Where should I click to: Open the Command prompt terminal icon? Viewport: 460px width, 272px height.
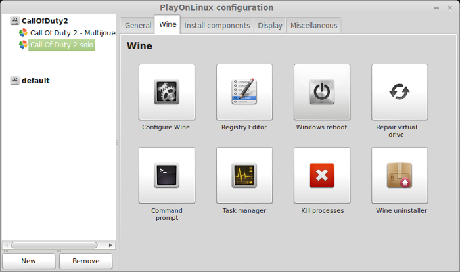167,175
